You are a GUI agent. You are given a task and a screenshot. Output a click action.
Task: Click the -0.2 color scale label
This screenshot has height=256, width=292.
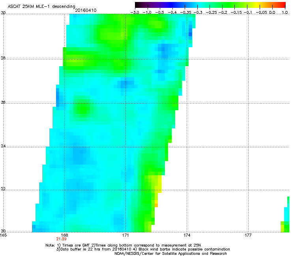(223, 13)
